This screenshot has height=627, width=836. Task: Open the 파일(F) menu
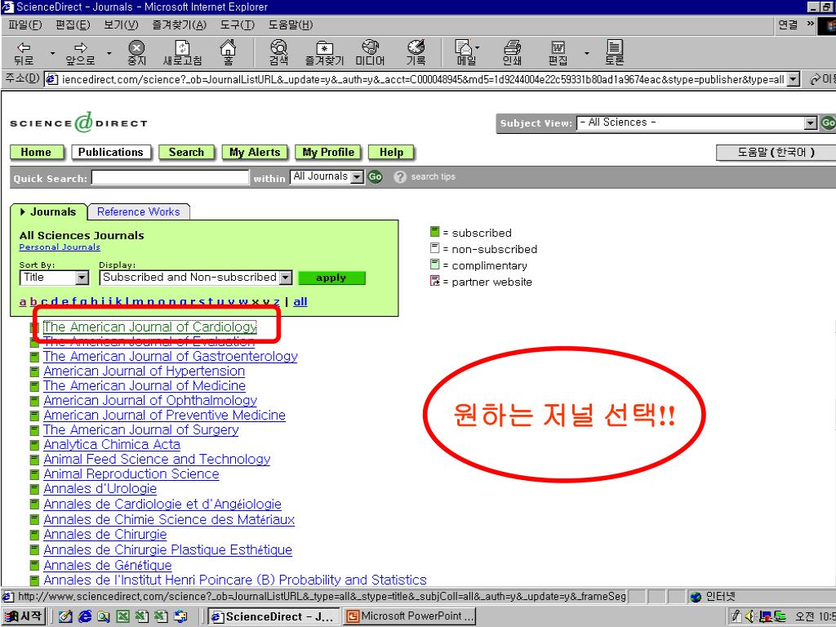(24, 24)
